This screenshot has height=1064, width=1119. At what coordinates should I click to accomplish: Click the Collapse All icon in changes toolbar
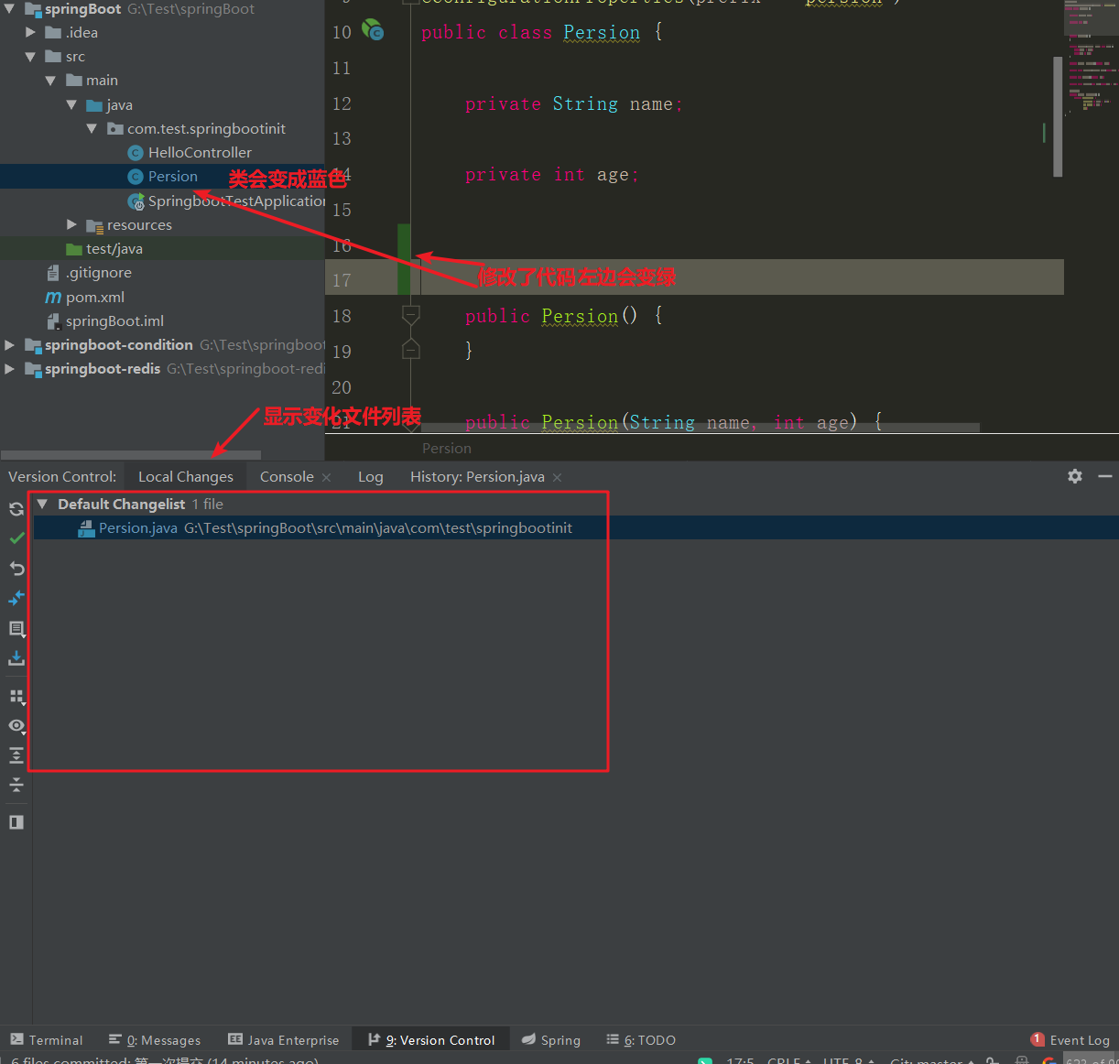pos(15,785)
